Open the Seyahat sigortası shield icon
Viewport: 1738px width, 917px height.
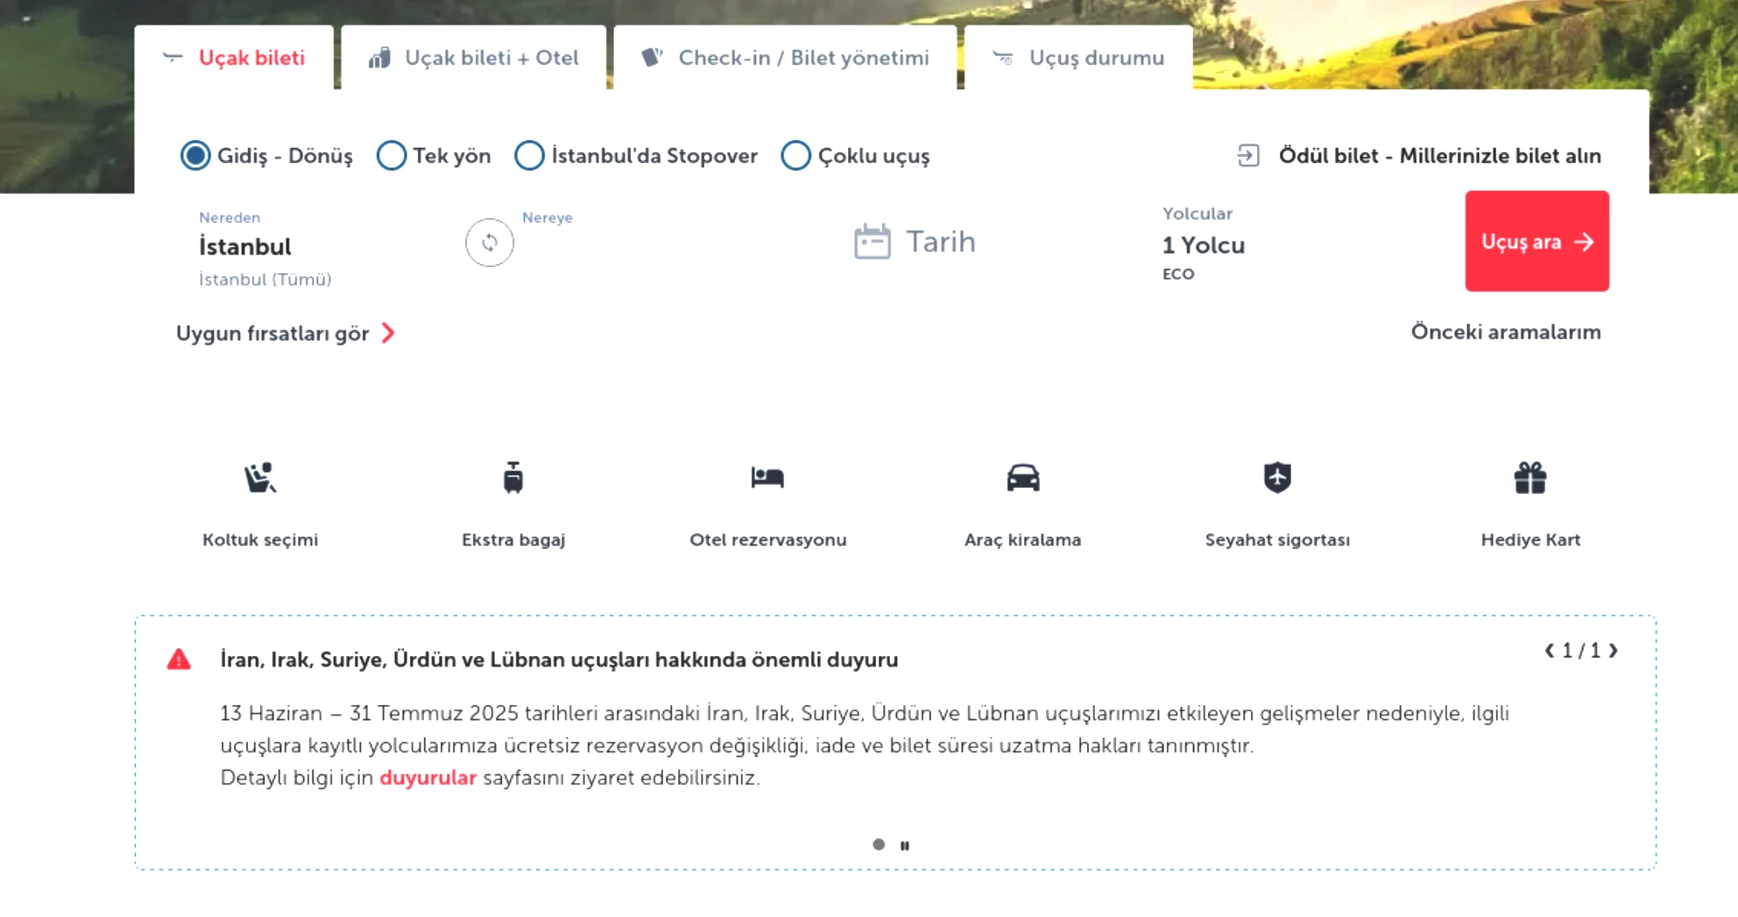click(x=1277, y=477)
